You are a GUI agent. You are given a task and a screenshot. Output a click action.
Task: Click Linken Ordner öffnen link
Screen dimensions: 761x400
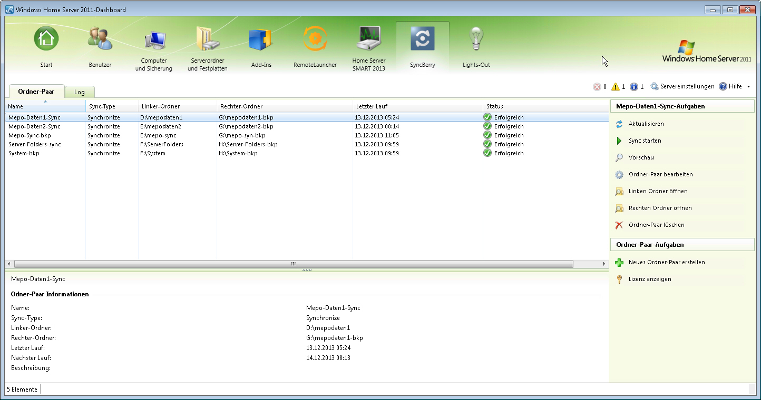click(x=658, y=192)
